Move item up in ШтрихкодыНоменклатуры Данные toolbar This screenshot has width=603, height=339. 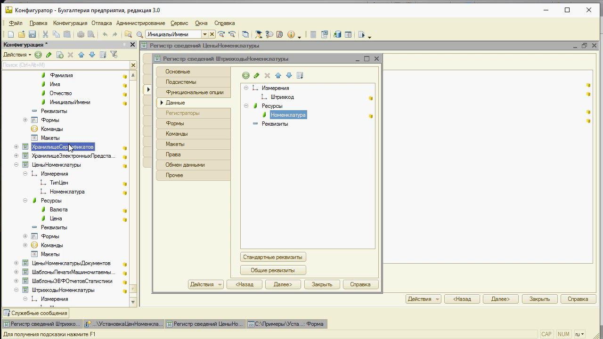tap(278, 75)
